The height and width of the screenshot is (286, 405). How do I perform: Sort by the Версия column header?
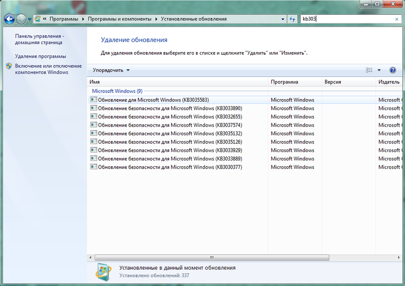click(x=349, y=82)
